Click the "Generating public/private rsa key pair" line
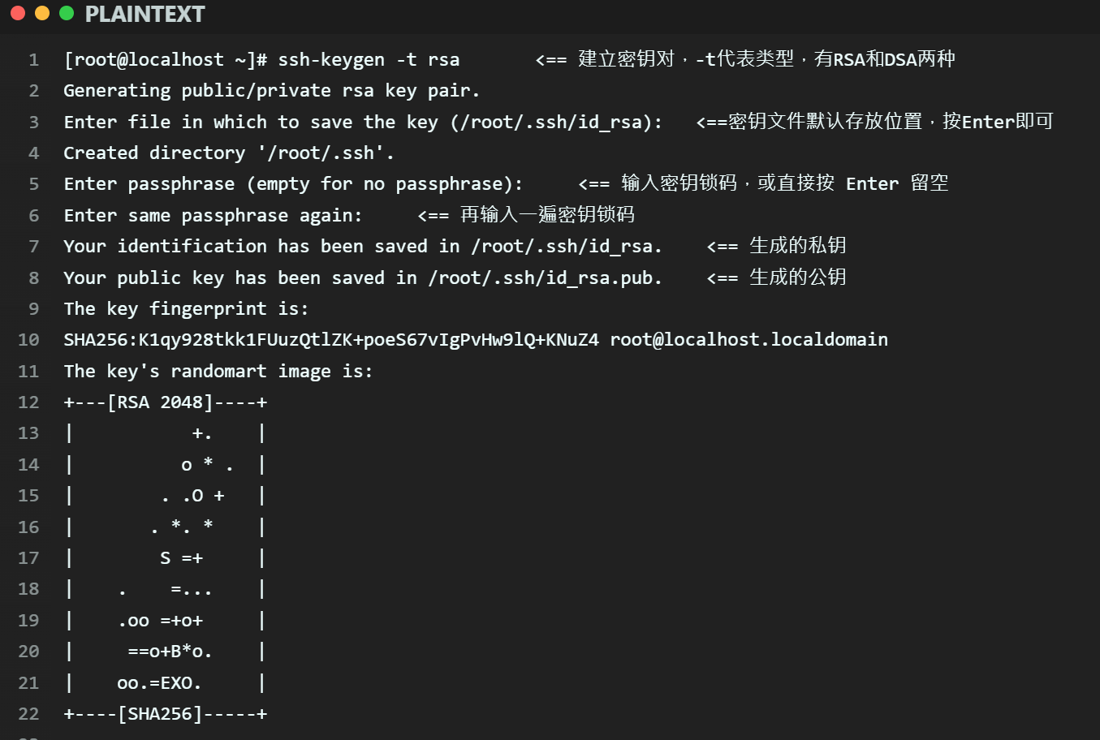 (271, 91)
